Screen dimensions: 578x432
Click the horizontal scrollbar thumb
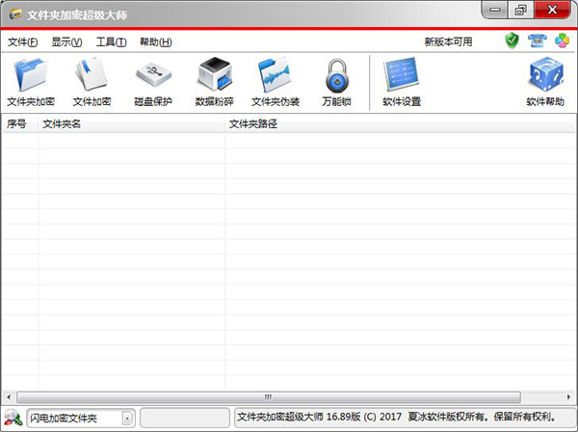(x=269, y=397)
